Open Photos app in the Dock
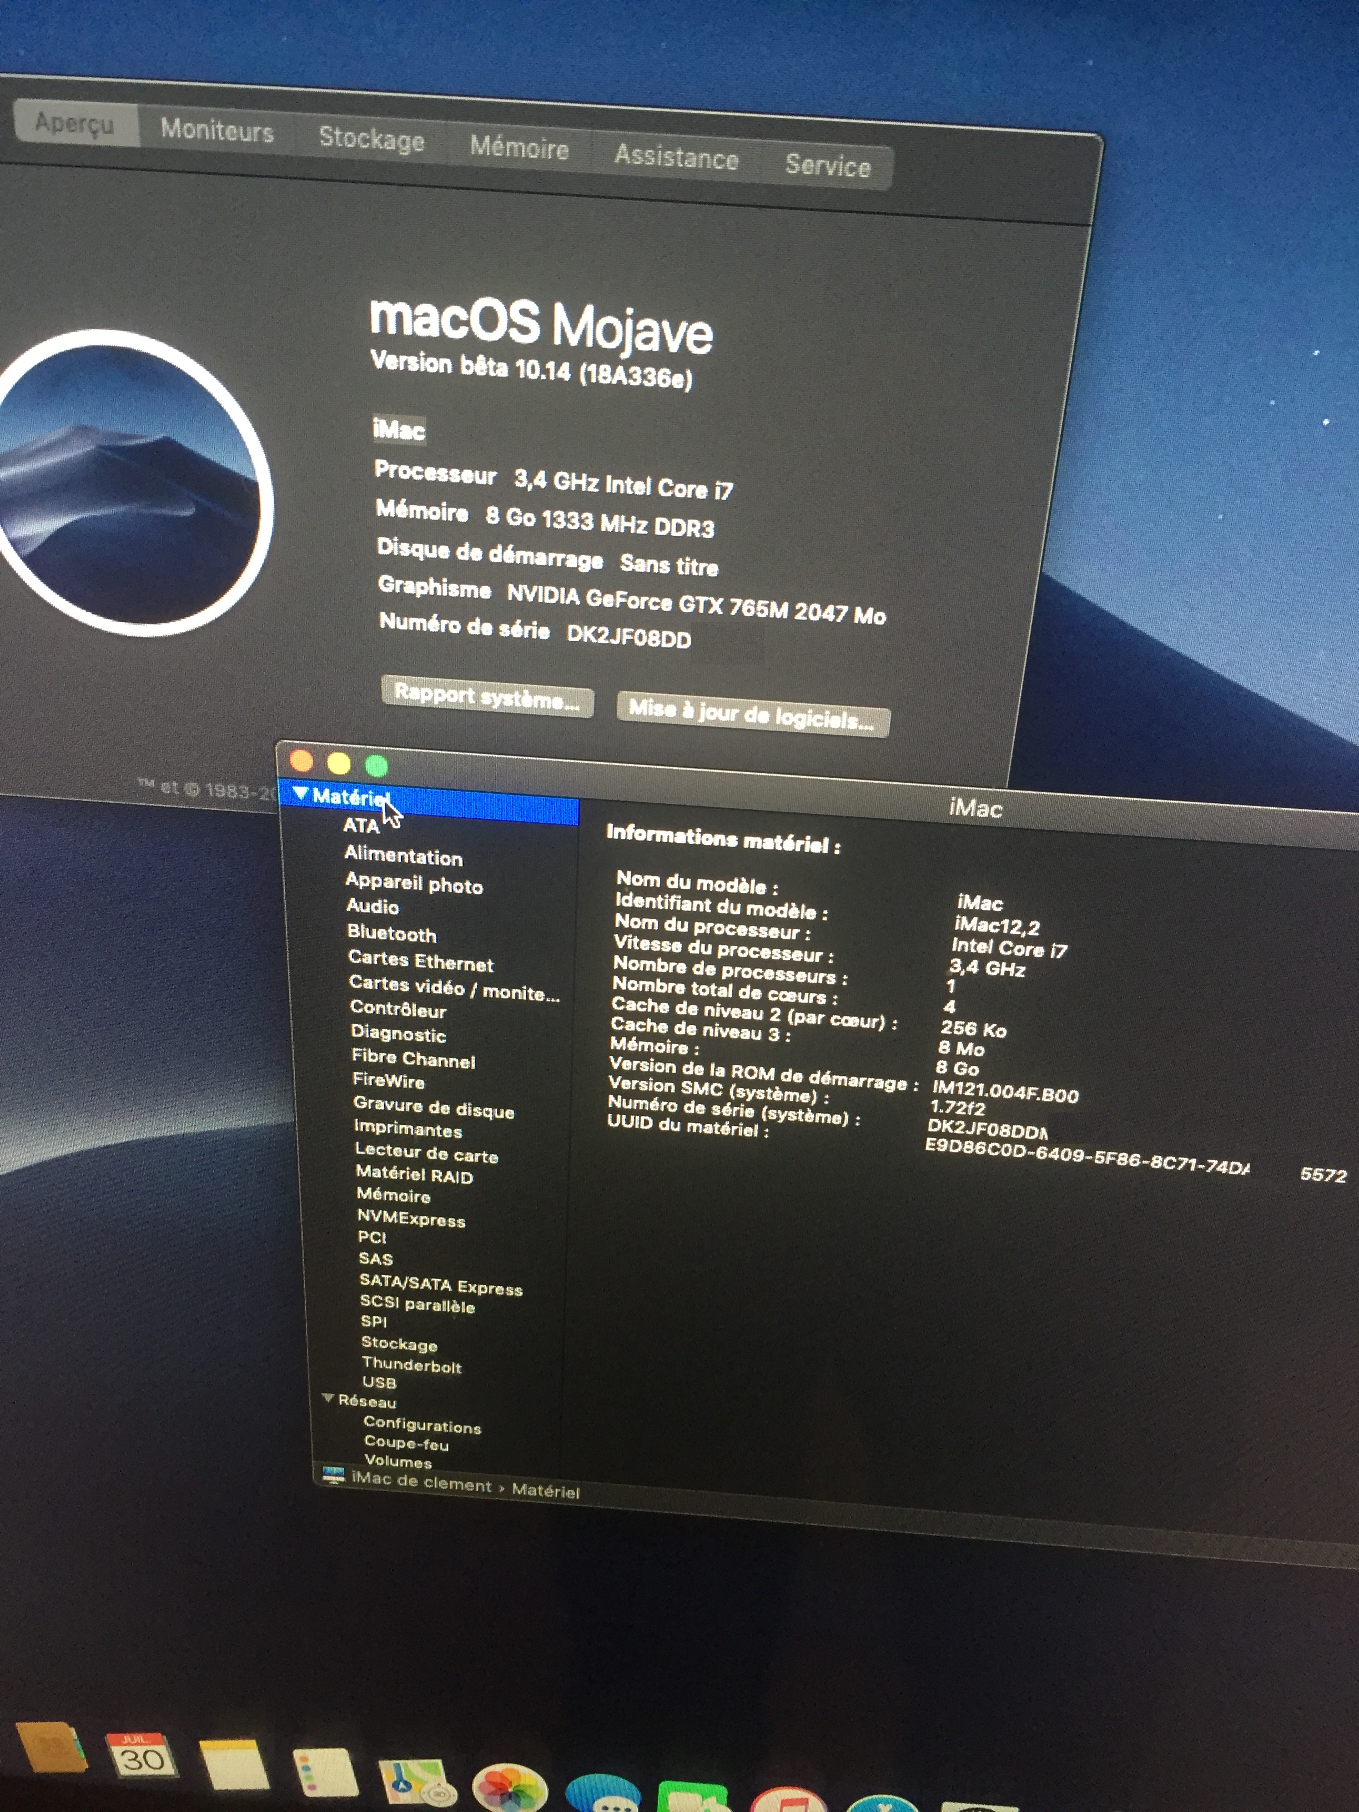The width and height of the screenshot is (1359, 1812). (510, 1788)
